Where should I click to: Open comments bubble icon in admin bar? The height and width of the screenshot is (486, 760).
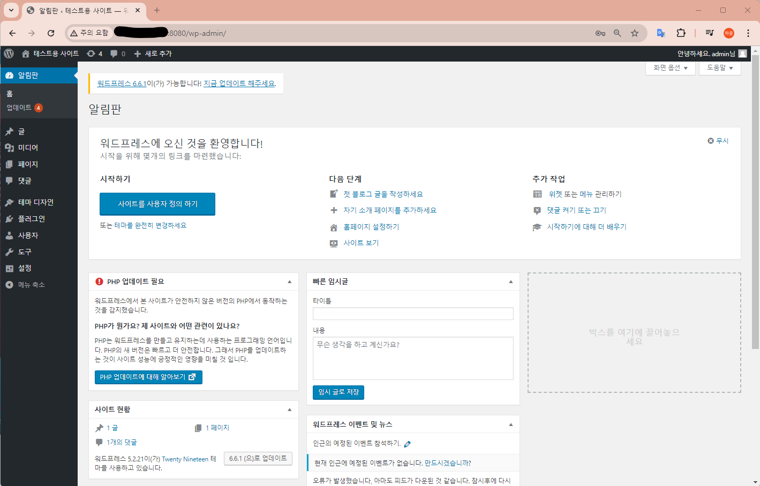pos(117,54)
